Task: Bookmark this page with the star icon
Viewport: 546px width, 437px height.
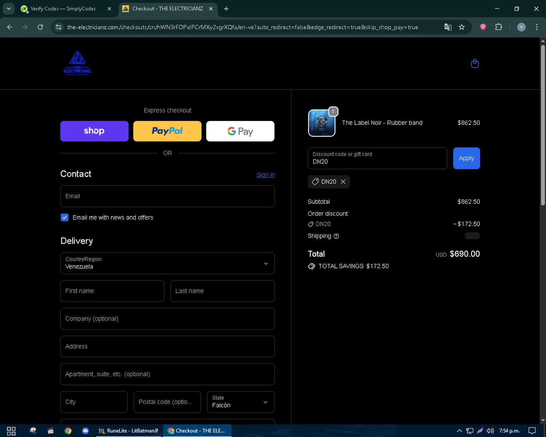Action: point(462,27)
